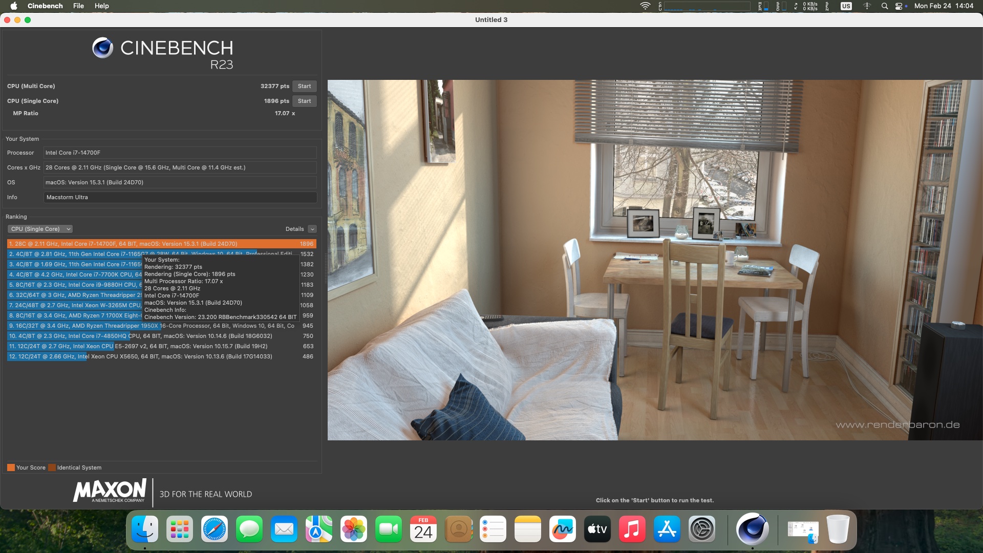Launch Safari from the Dock
The height and width of the screenshot is (553, 983).
[214, 529]
